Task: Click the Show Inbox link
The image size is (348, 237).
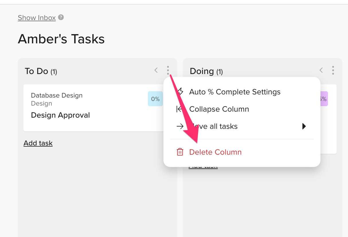Action: click(37, 18)
